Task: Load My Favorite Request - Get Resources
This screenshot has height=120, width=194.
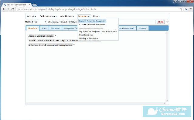Action: [98, 31]
